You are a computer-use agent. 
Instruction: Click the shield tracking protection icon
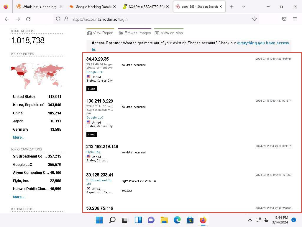58,19
